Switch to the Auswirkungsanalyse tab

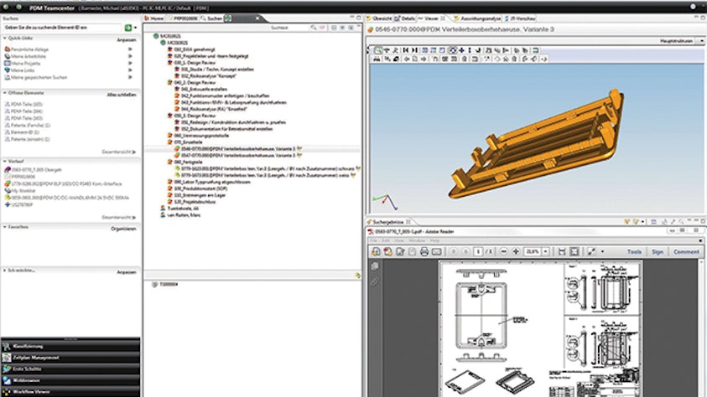(477, 18)
